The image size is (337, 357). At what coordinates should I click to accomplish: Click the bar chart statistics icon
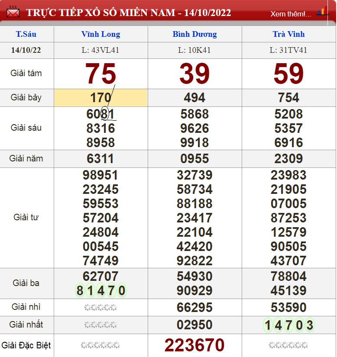pos(322,12)
